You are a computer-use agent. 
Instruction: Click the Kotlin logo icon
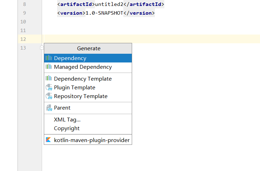point(48,140)
